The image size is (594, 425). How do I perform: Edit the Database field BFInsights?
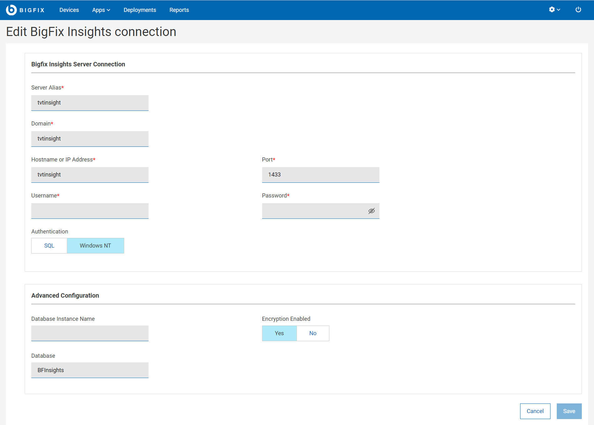tap(90, 370)
